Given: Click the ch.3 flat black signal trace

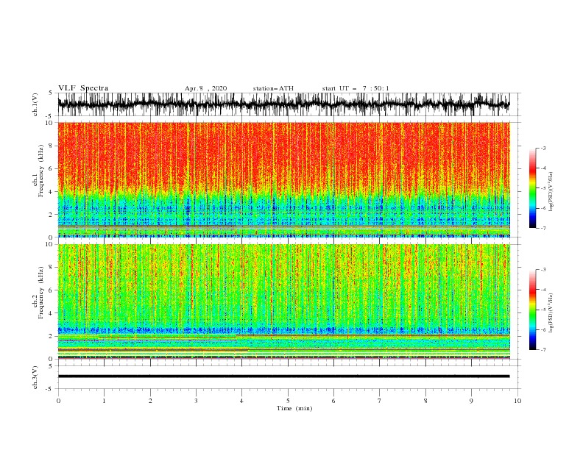Looking at the screenshot, I should point(283,376).
